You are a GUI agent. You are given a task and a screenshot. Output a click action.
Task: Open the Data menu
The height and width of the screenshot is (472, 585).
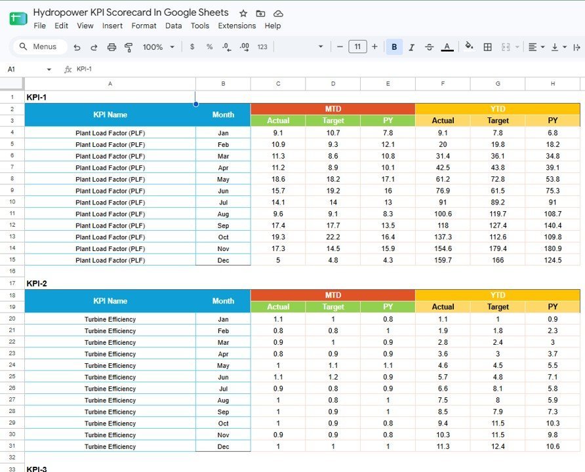click(174, 26)
